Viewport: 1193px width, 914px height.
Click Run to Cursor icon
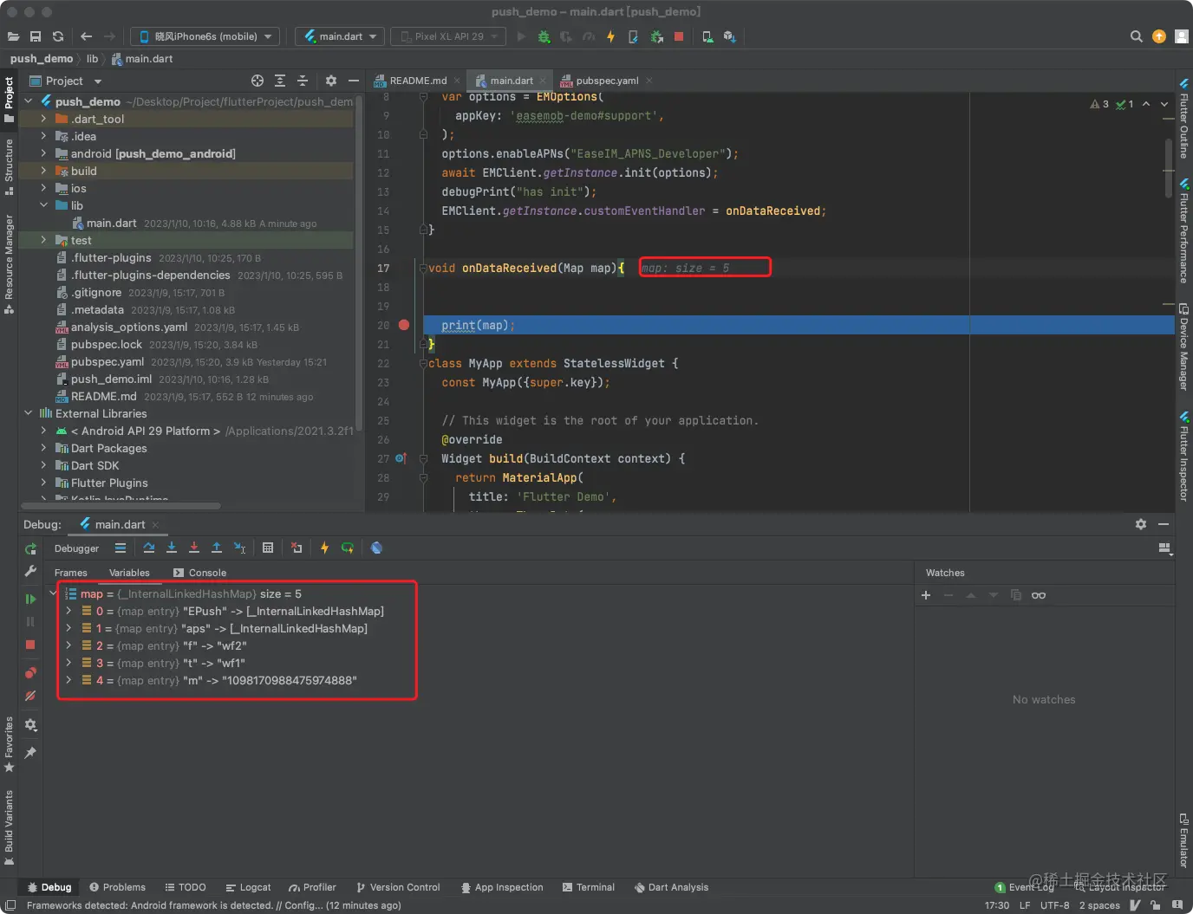(x=240, y=548)
